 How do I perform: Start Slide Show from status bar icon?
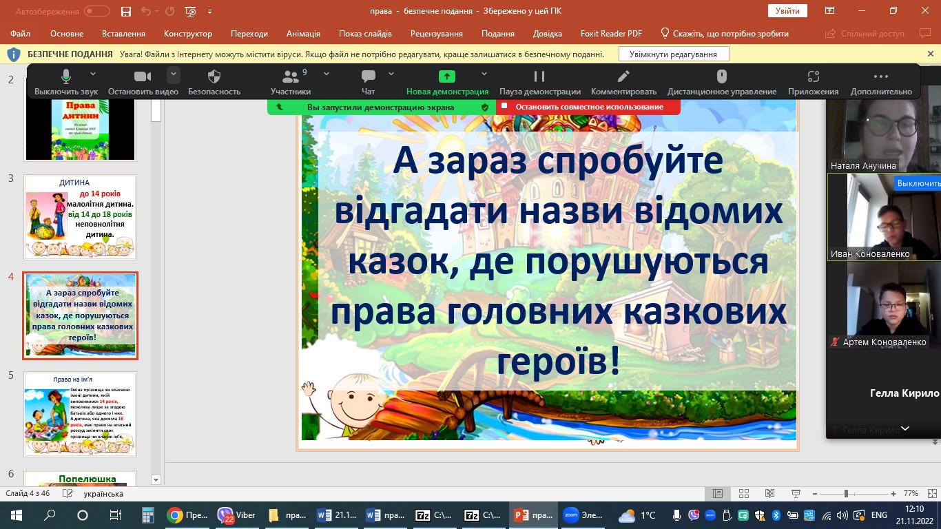pyautogui.click(x=796, y=494)
